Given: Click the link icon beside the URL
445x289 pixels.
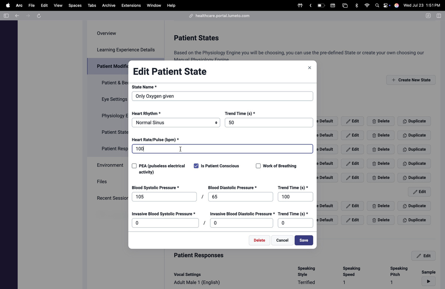Looking at the screenshot, I should pyautogui.click(x=191, y=16).
